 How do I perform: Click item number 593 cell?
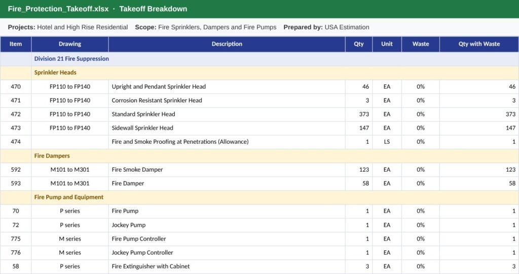[x=16, y=183]
